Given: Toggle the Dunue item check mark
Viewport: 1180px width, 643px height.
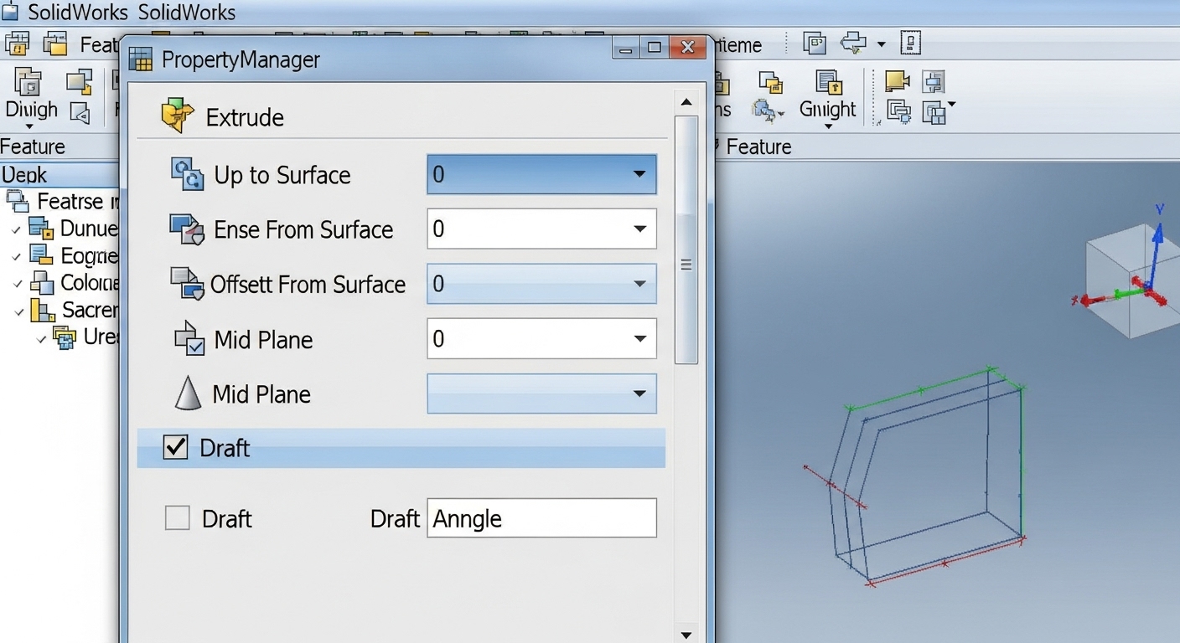Looking at the screenshot, I should (x=17, y=229).
